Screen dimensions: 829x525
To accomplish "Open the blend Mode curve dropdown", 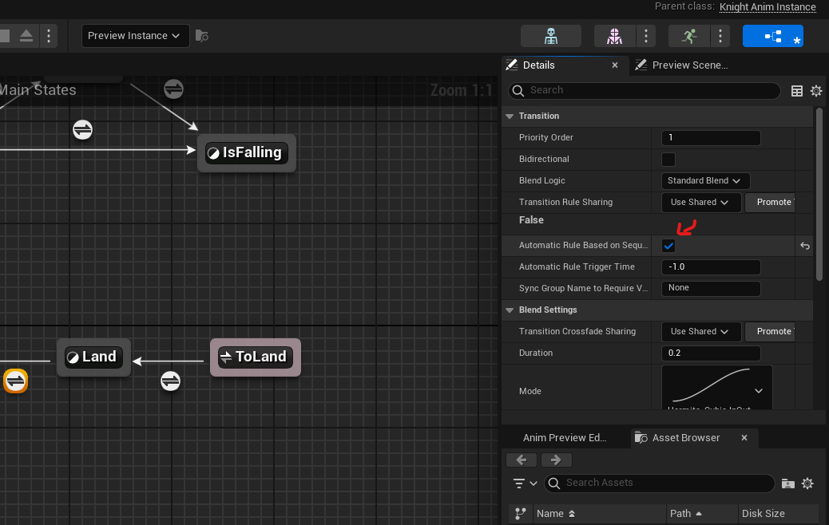I will pos(716,389).
